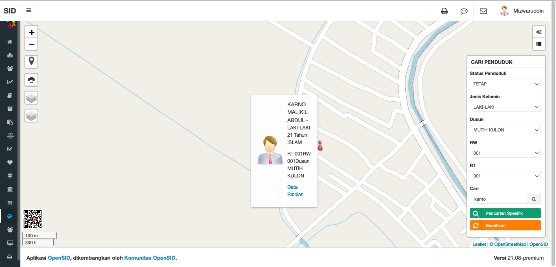Click the printer icon in top header
556x267 pixels.
pos(444,11)
